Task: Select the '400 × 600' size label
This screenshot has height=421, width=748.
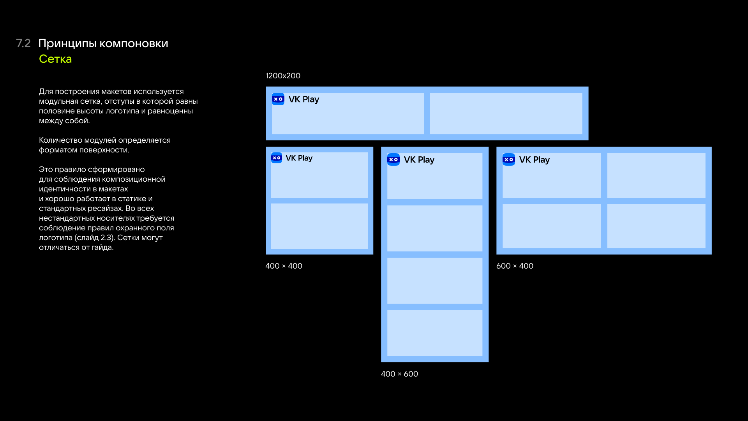Action: pos(399,374)
